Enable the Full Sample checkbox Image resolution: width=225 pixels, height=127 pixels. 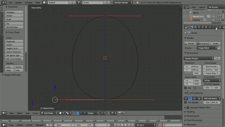click(186, 102)
